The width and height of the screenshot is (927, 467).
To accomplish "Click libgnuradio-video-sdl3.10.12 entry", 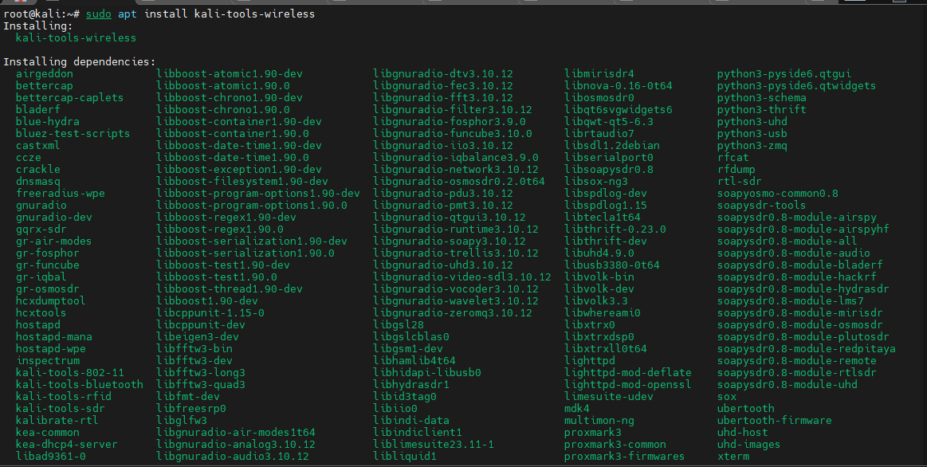I will (x=462, y=277).
